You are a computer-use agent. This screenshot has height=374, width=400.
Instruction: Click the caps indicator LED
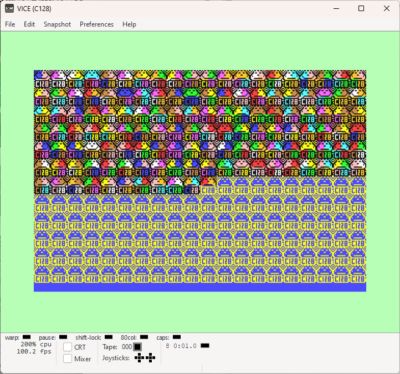click(x=177, y=337)
